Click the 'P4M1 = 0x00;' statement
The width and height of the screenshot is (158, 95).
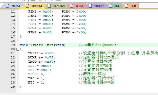pos(40,20)
